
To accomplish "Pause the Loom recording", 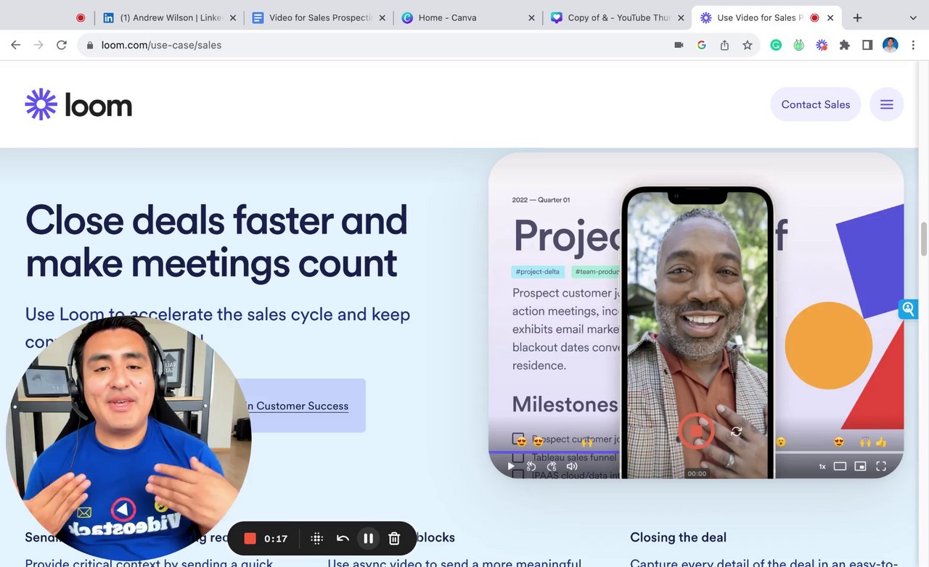I will click(x=368, y=538).
